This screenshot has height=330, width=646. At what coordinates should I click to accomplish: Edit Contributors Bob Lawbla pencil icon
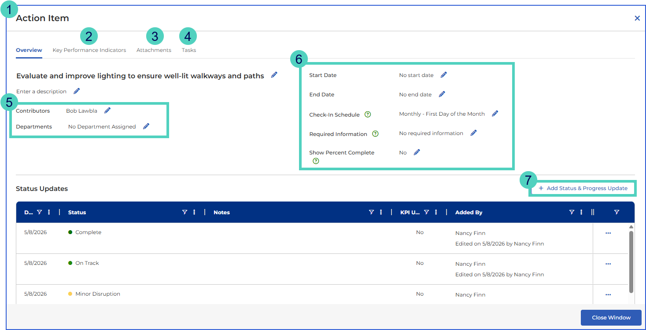(x=107, y=110)
